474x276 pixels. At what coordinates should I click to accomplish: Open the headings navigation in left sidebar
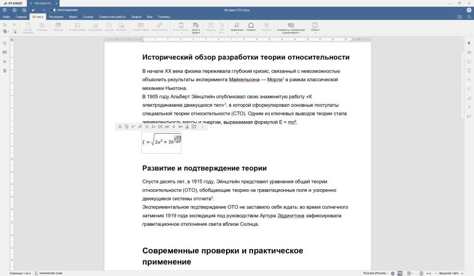coord(5,62)
